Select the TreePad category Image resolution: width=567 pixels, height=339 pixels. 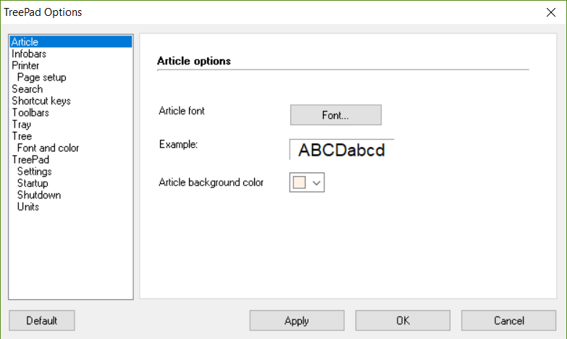30,159
